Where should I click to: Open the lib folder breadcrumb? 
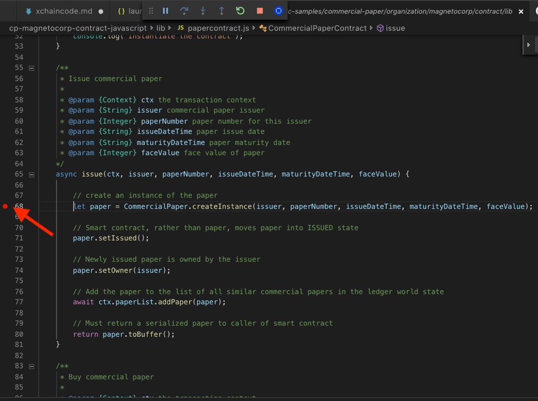coord(161,28)
